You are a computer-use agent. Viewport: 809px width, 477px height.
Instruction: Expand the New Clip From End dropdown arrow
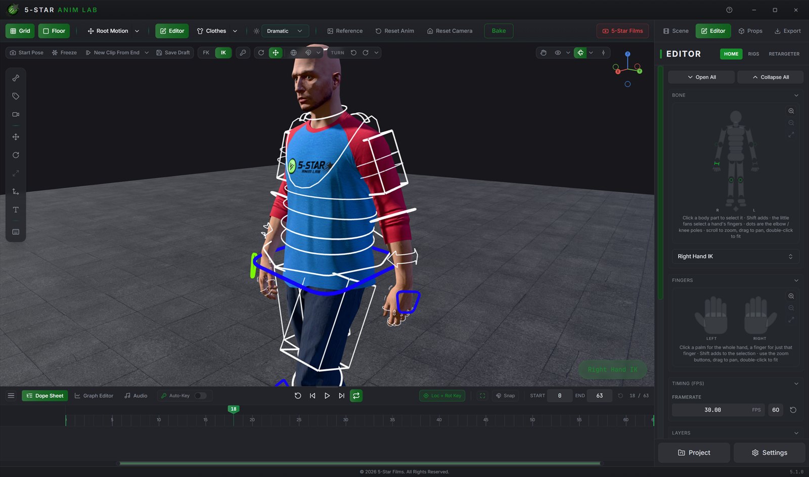point(147,53)
